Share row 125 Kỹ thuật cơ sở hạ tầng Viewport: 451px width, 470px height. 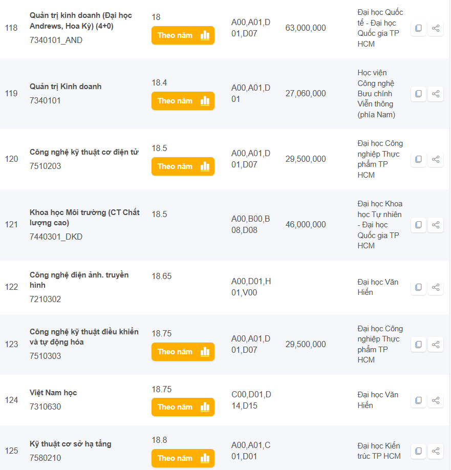[x=436, y=451]
